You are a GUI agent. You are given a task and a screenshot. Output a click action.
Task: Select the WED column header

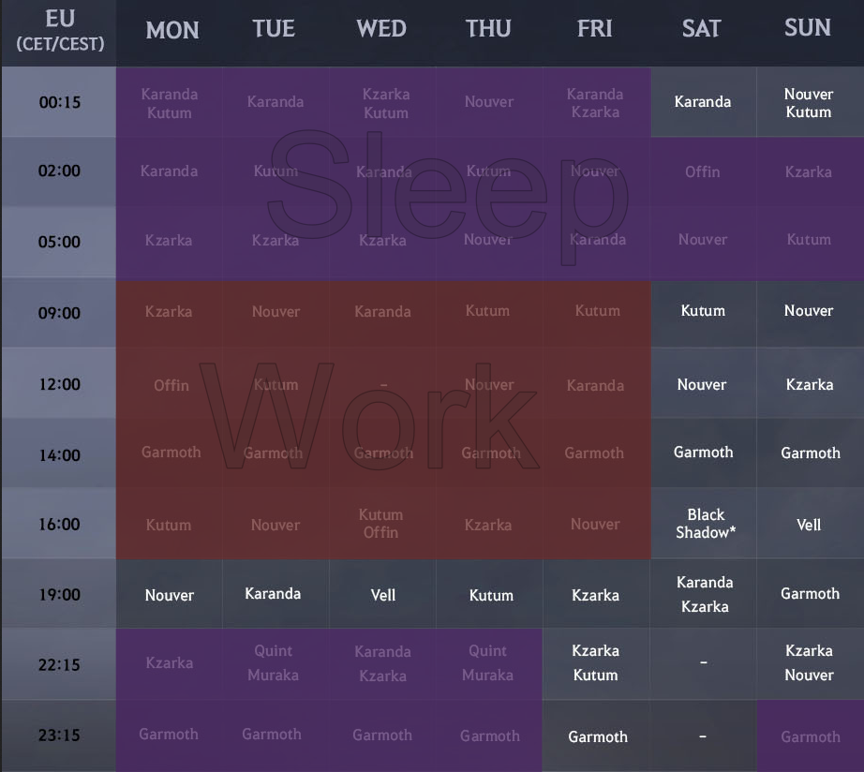click(x=380, y=29)
